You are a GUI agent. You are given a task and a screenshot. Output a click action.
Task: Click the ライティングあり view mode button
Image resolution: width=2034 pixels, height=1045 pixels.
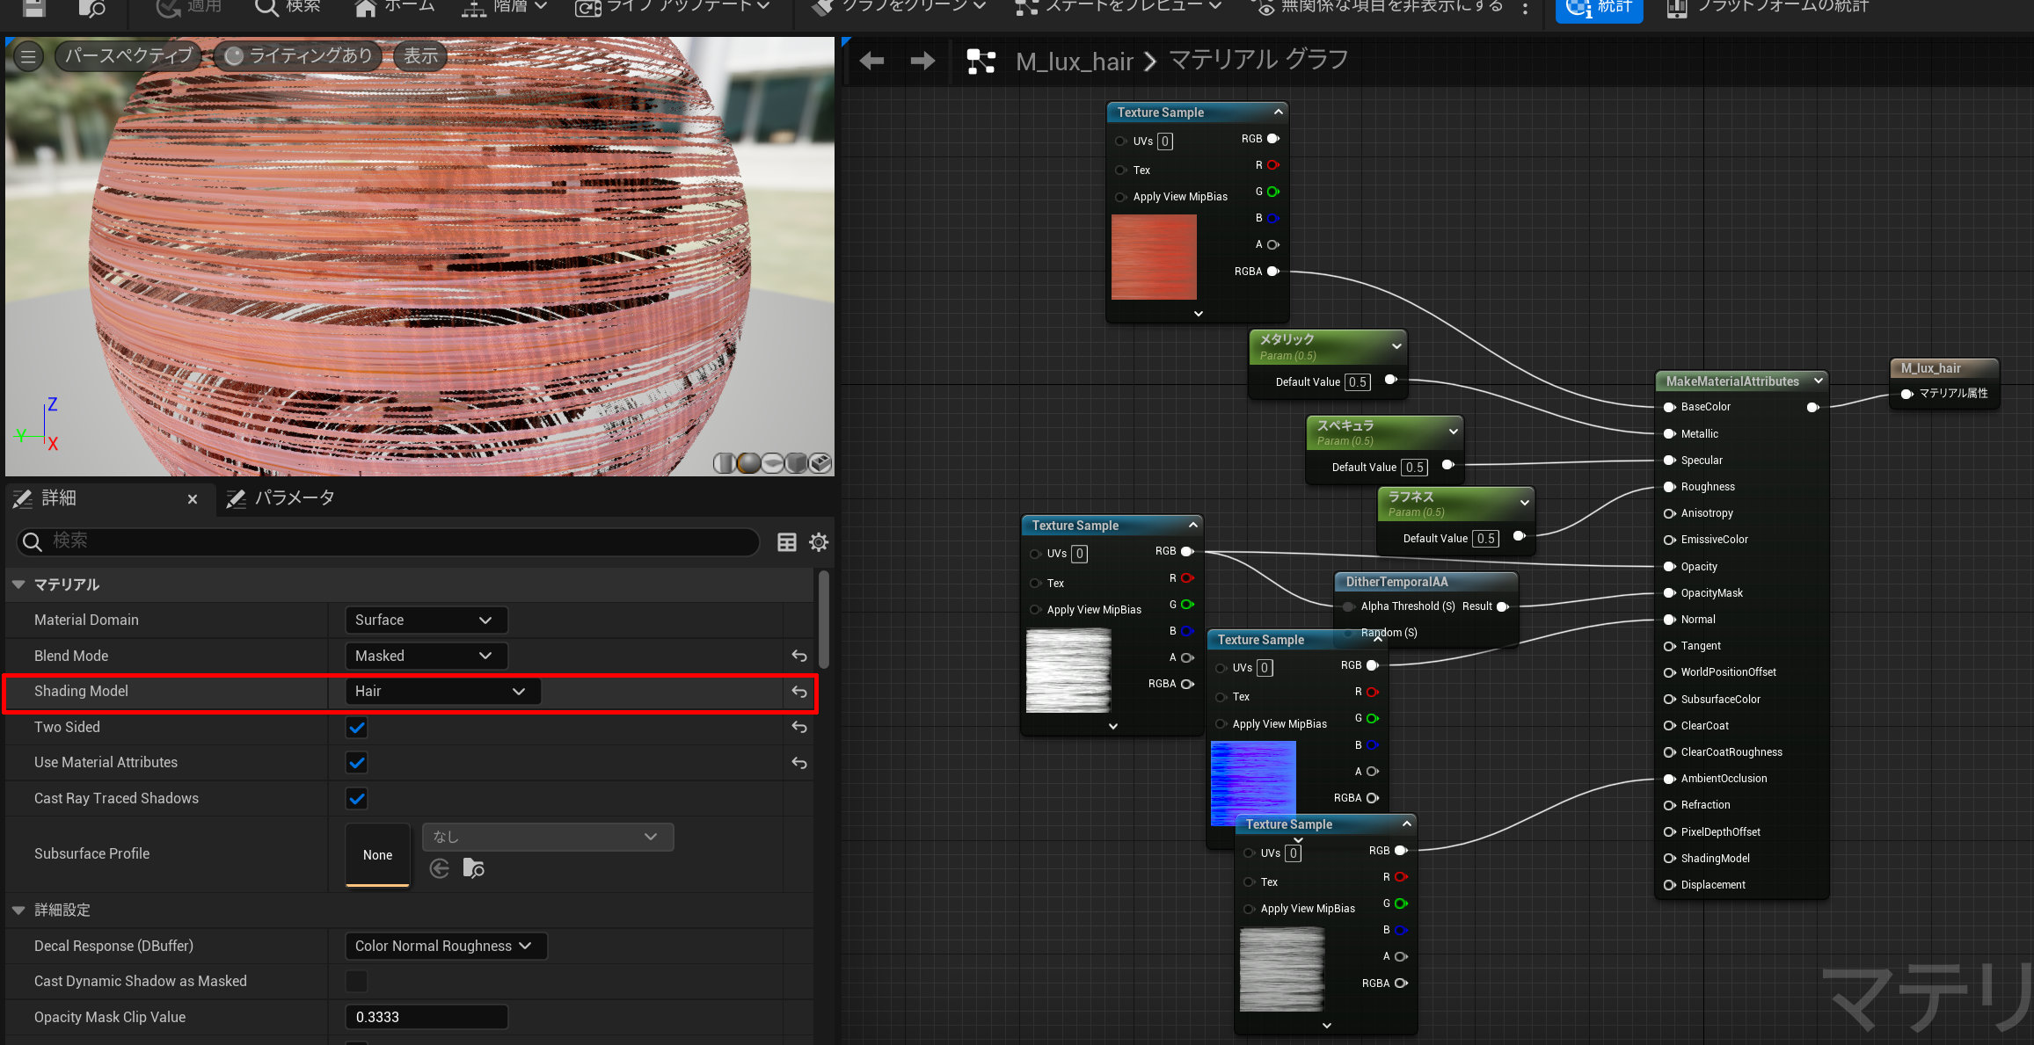click(299, 56)
